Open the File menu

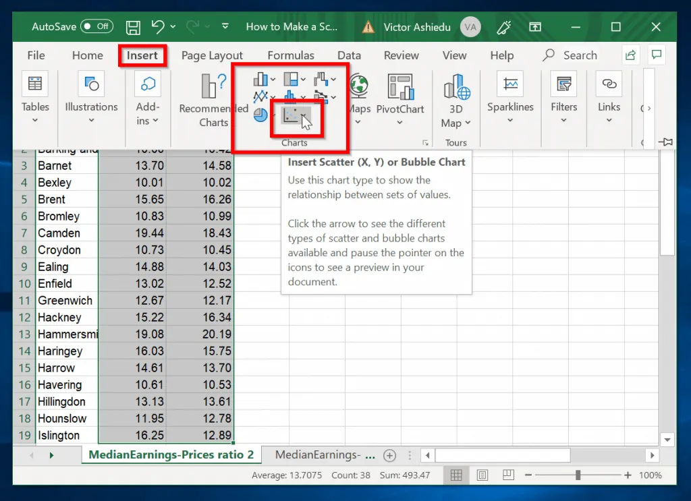click(x=36, y=55)
